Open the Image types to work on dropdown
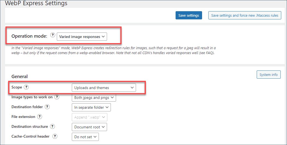This screenshot has width=287, height=145. (94, 97)
